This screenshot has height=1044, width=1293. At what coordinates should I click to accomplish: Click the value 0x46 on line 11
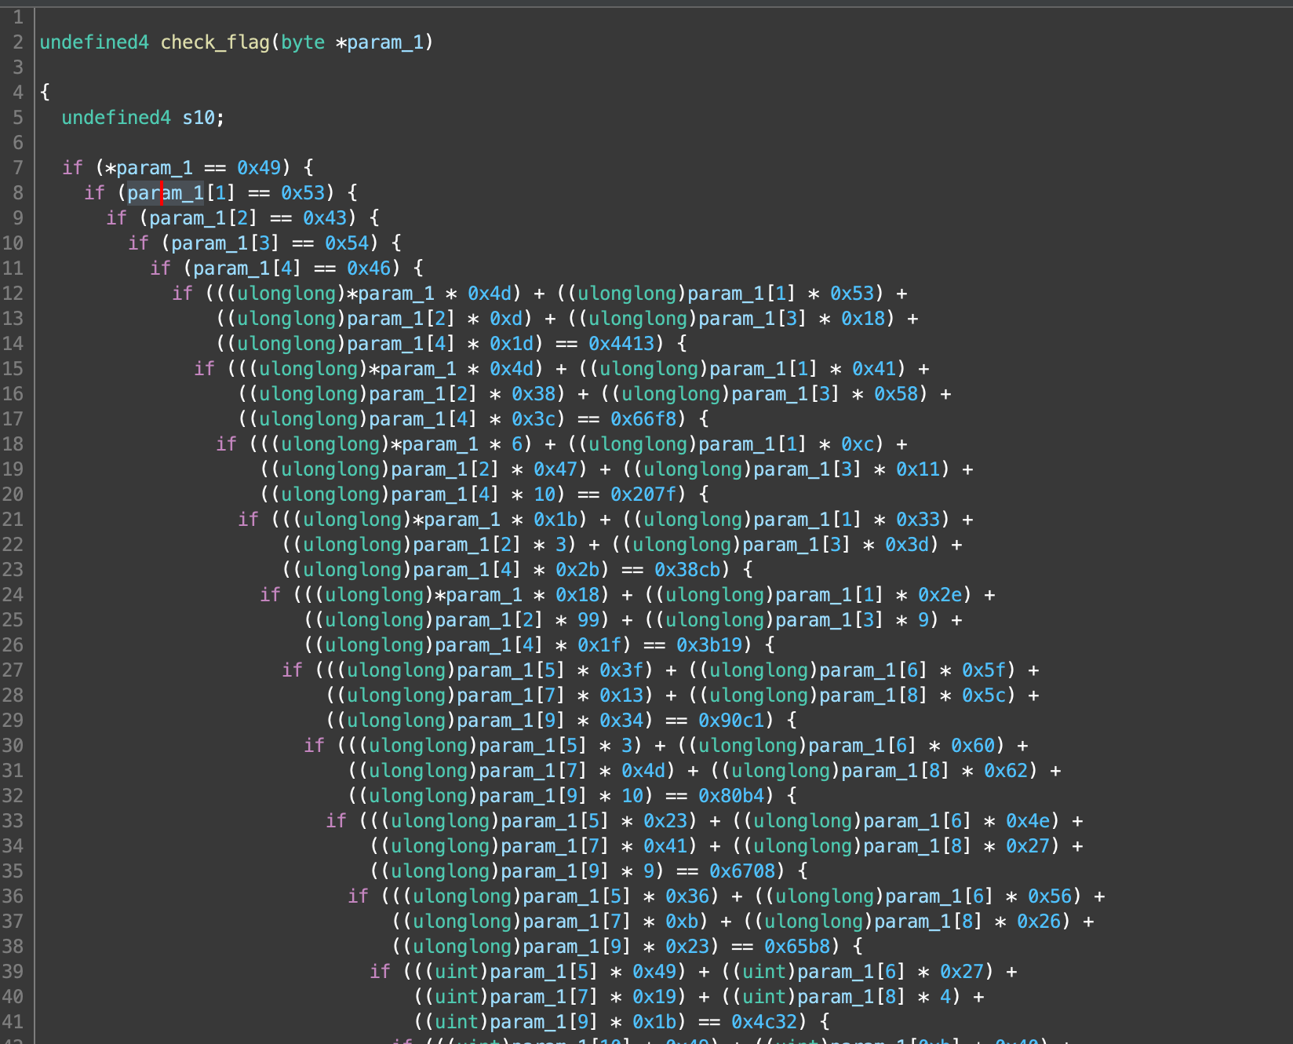(x=369, y=268)
